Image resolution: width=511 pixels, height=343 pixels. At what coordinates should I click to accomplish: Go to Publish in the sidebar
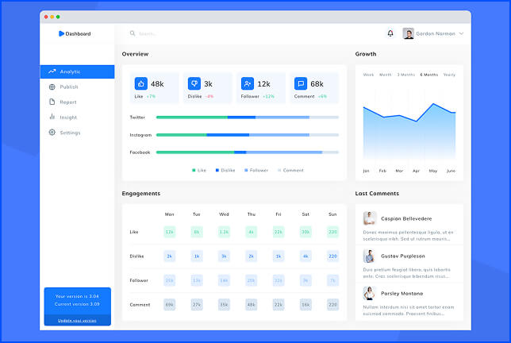point(69,87)
